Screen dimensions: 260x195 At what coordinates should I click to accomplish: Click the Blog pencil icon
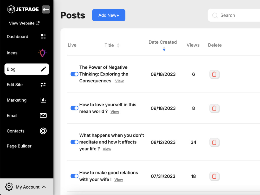43,69
